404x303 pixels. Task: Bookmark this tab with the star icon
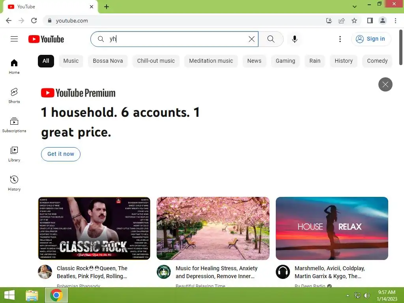pos(354,21)
